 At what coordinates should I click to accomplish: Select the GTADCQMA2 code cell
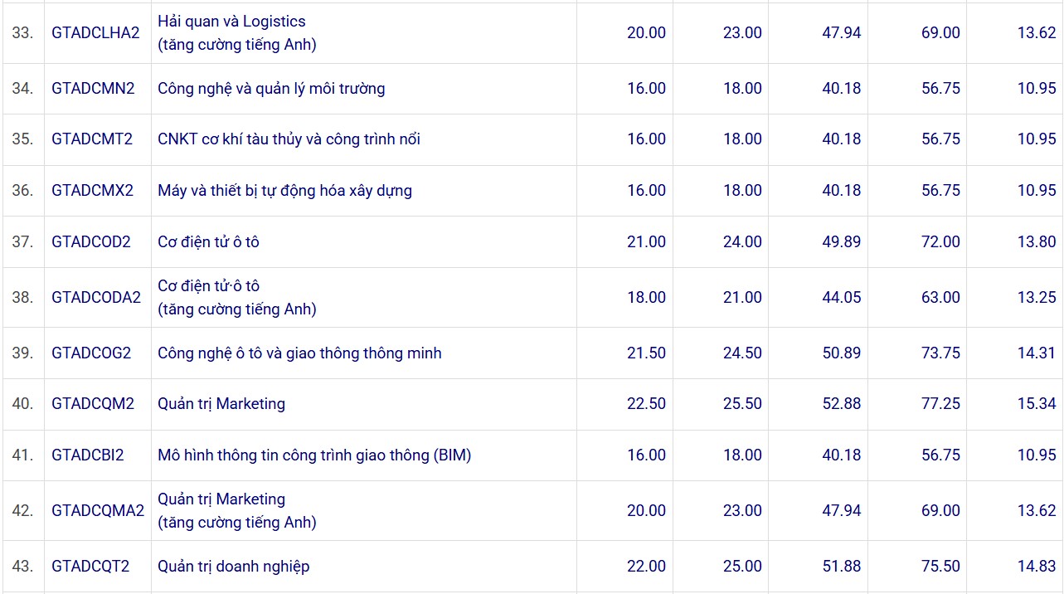pyautogui.click(x=98, y=511)
